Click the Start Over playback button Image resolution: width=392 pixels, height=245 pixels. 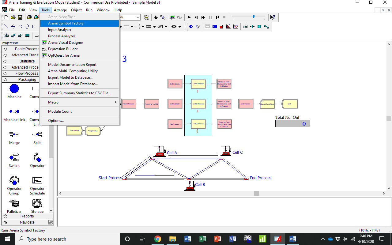click(x=217, y=17)
